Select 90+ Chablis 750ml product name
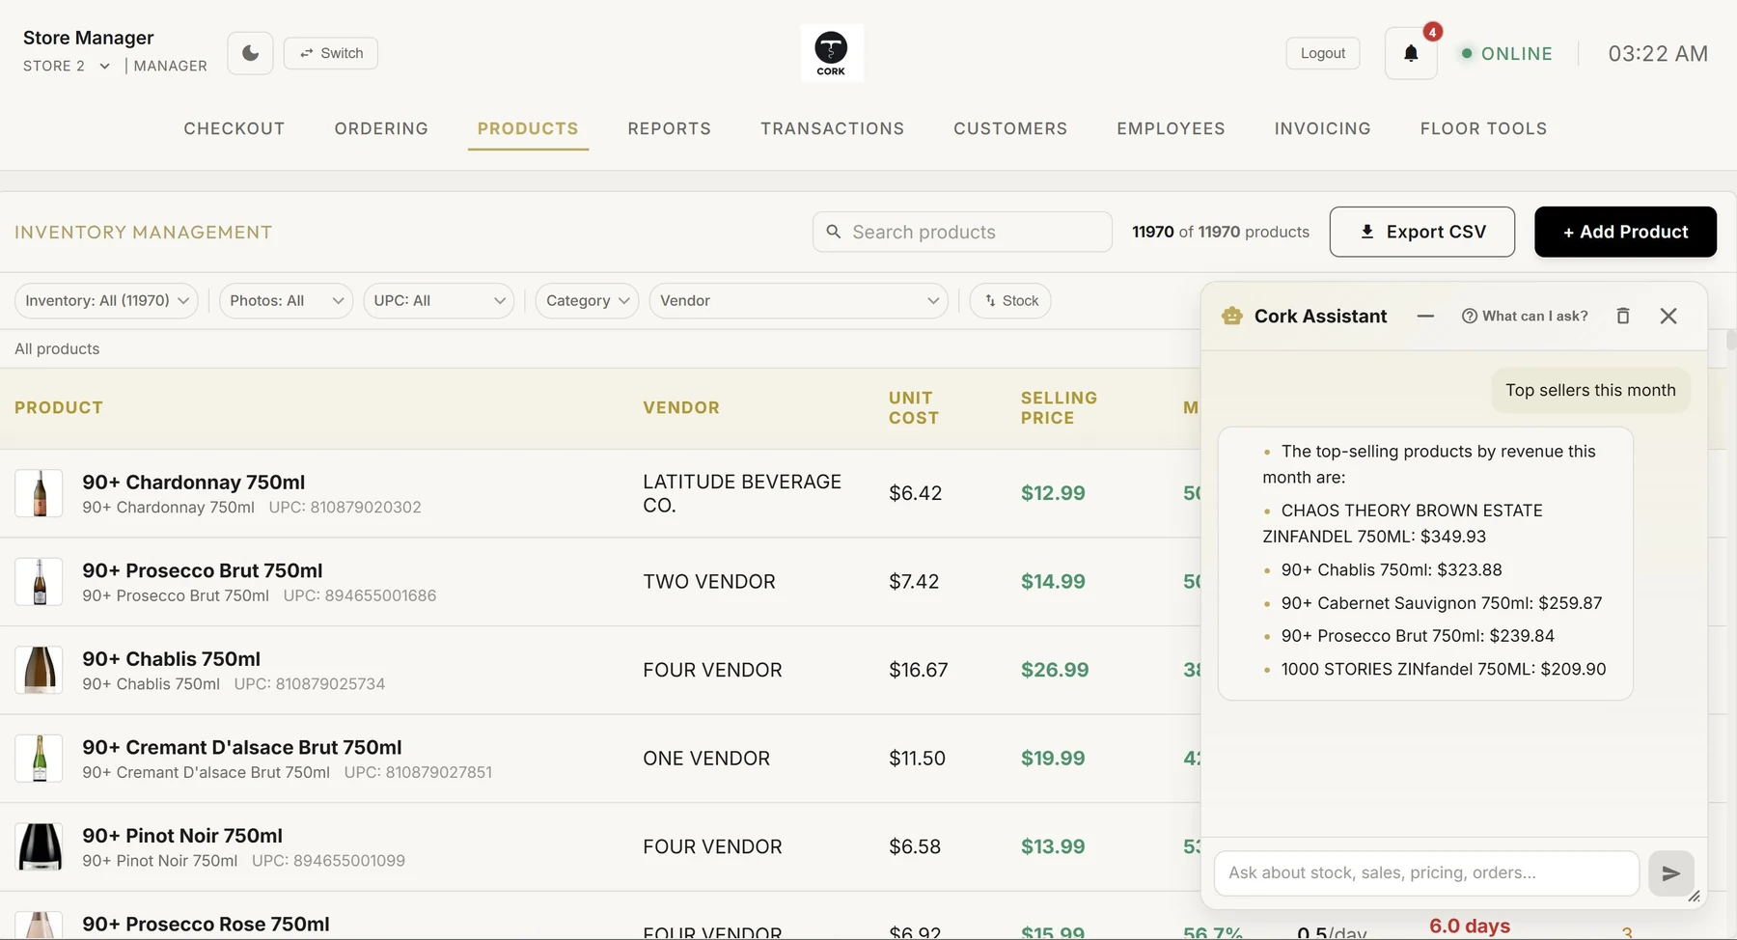Viewport: 1737px width, 940px height. click(171, 658)
